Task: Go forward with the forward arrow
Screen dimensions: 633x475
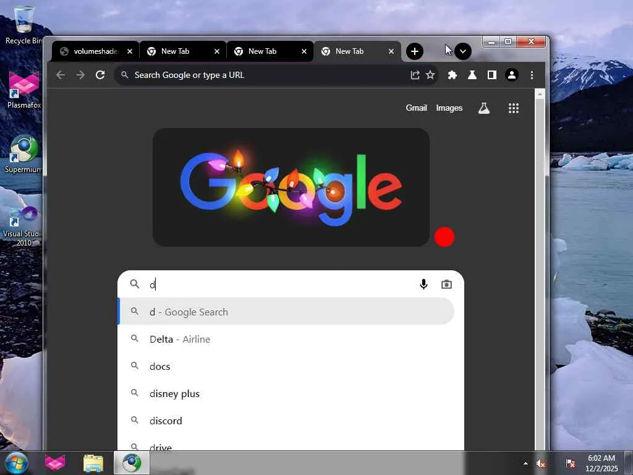Action: coord(80,75)
